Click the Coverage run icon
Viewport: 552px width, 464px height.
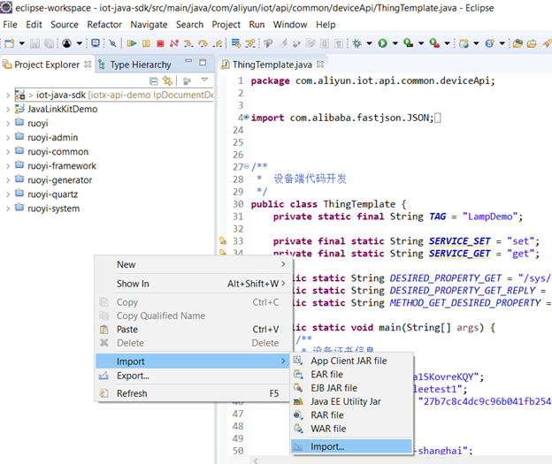409,43
